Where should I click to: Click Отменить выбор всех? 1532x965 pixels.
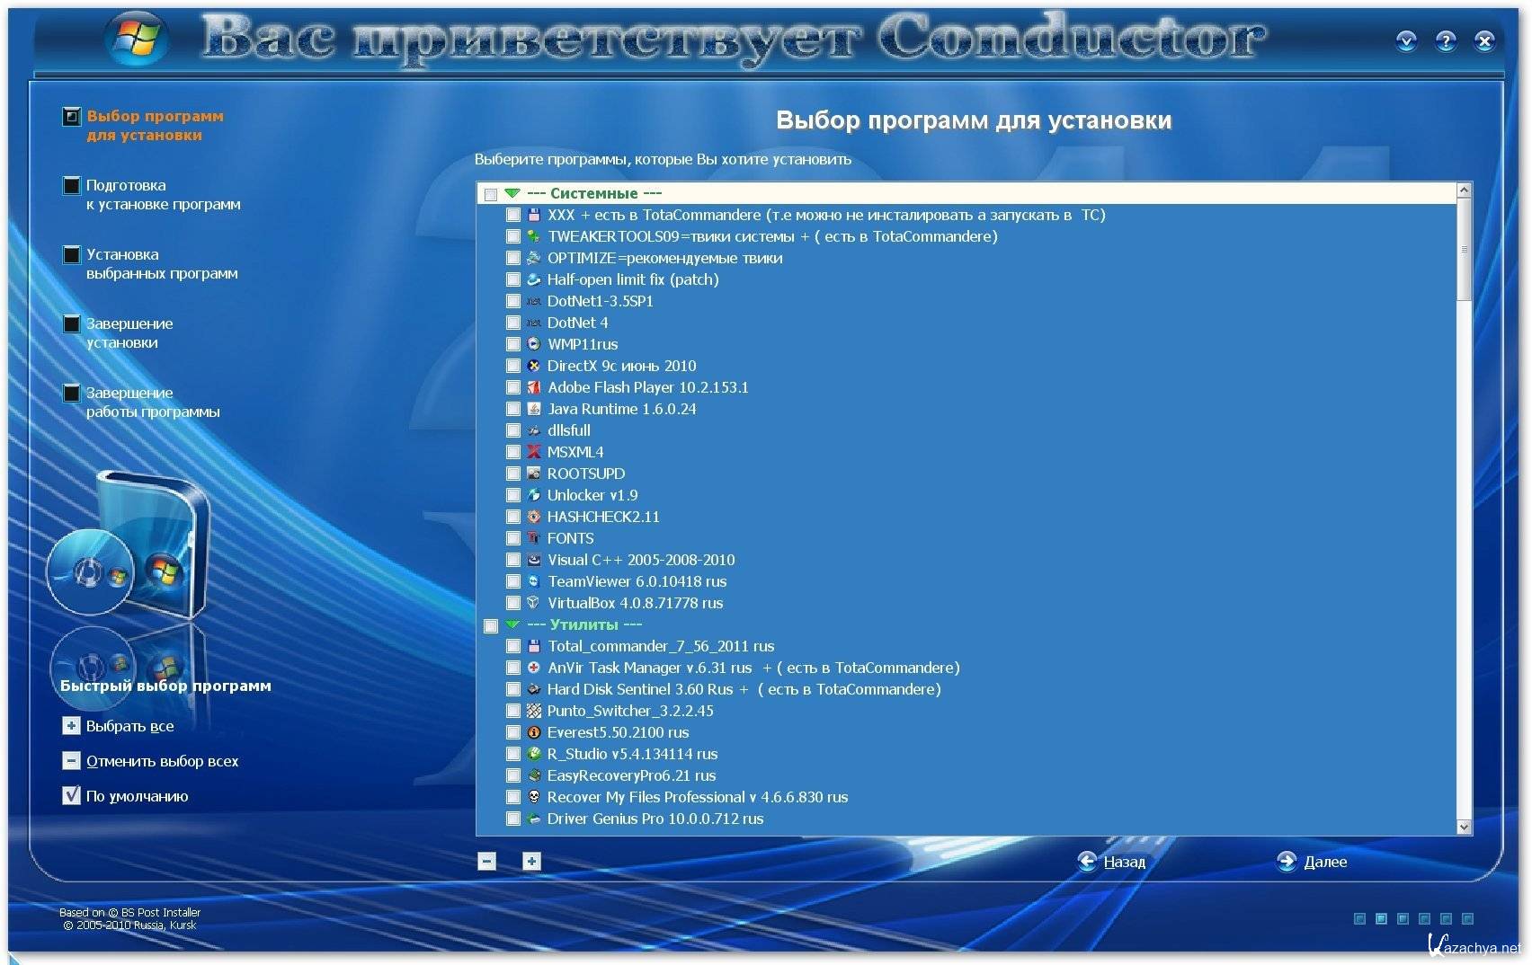(151, 761)
